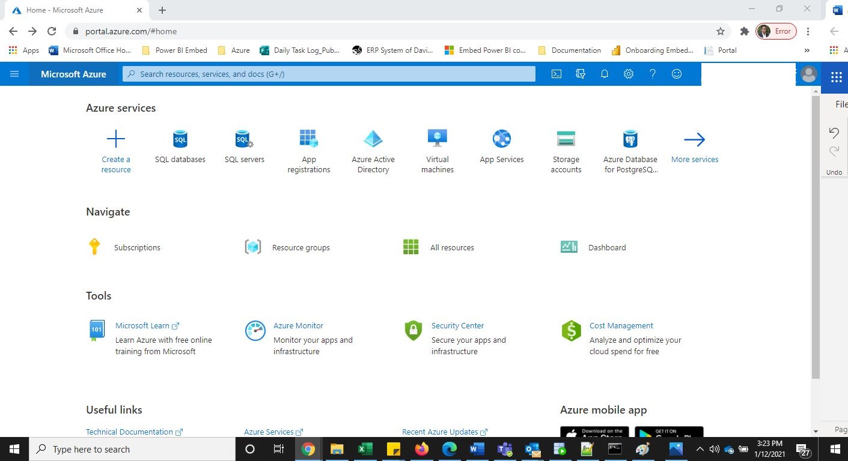Open Notifications bell
This screenshot has height=461, width=848.
pyautogui.click(x=605, y=74)
